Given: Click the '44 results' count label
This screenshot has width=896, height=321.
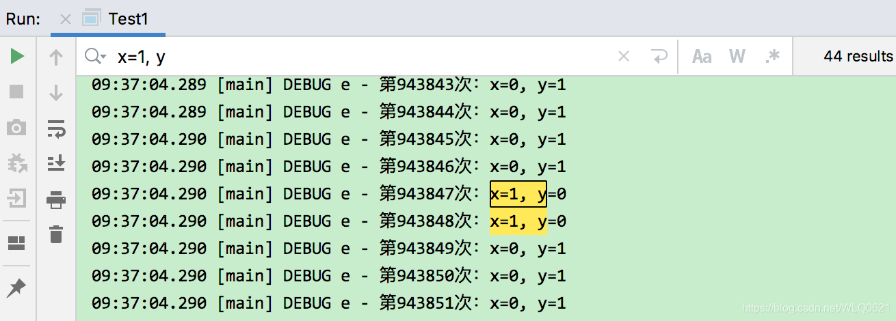Looking at the screenshot, I should coord(858,57).
